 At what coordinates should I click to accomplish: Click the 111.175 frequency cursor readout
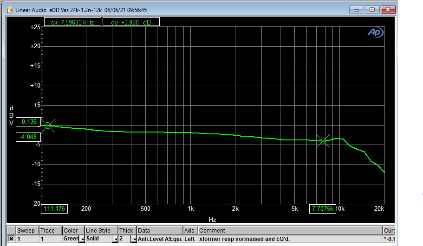pos(54,209)
